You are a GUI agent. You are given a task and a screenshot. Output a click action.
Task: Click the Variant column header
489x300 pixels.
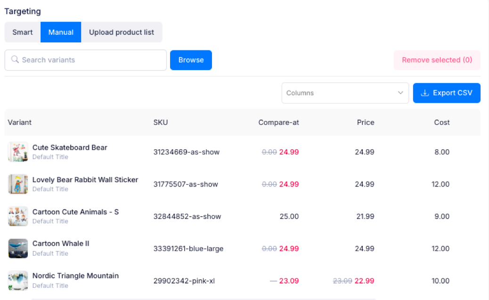pos(20,122)
